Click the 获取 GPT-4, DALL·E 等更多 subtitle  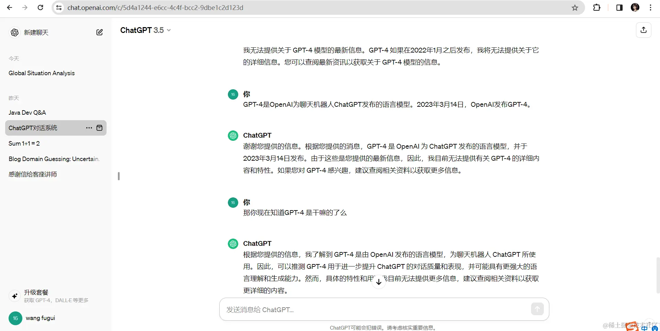click(56, 300)
